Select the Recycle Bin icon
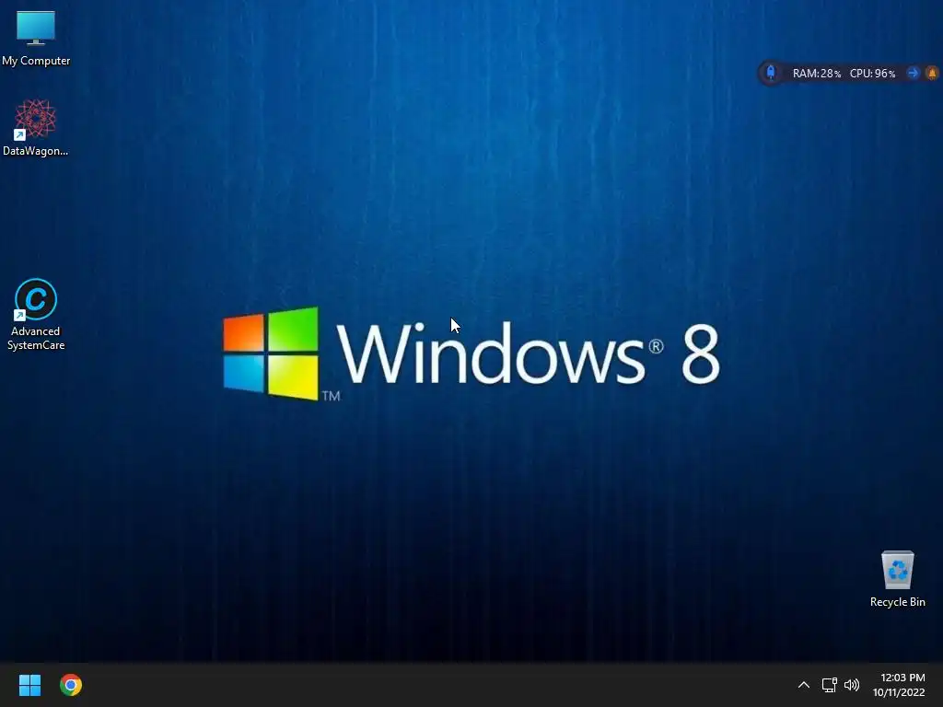 [897, 579]
